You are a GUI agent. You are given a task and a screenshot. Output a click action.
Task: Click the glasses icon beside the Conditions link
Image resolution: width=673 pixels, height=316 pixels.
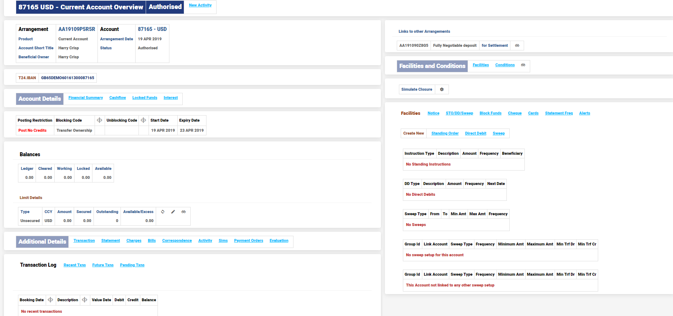point(523,65)
